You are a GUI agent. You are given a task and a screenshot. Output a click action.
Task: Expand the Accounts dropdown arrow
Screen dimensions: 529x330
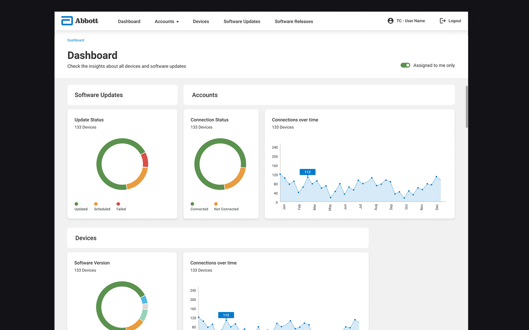[x=177, y=22]
